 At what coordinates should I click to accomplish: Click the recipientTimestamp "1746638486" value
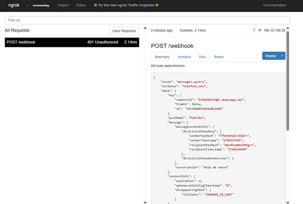[x=237, y=149]
